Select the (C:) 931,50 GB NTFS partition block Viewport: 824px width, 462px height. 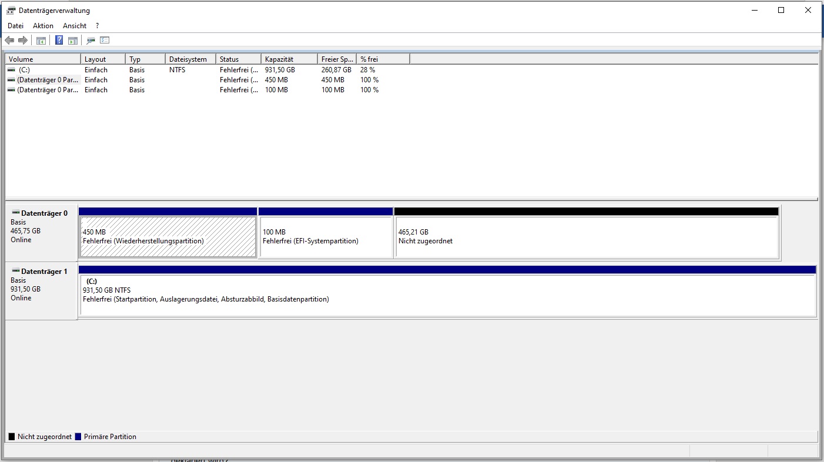point(448,295)
